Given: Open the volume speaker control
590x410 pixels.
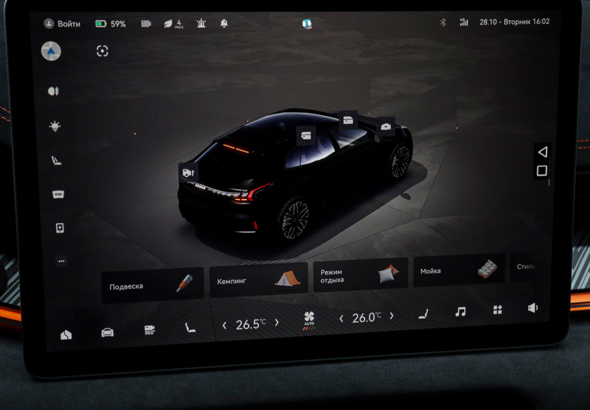Looking at the screenshot, I should [533, 308].
